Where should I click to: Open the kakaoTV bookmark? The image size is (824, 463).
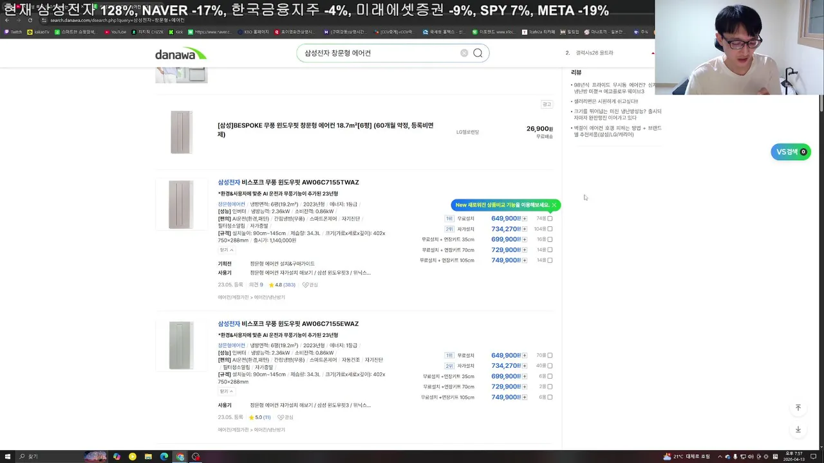[x=39, y=32]
